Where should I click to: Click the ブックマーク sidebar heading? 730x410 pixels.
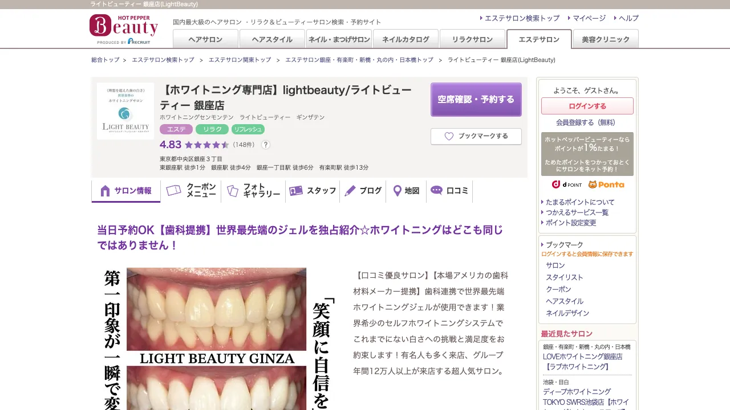[x=564, y=245]
